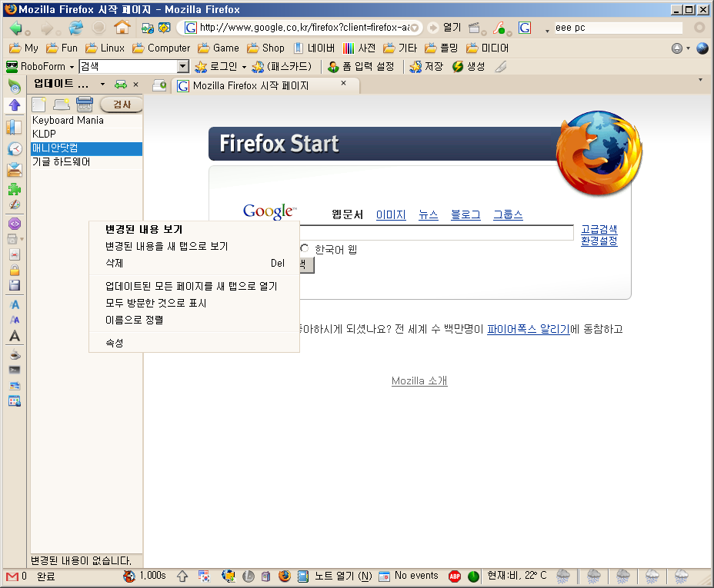Select KLDP in update list
714x588 pixels.
(86, 135)
